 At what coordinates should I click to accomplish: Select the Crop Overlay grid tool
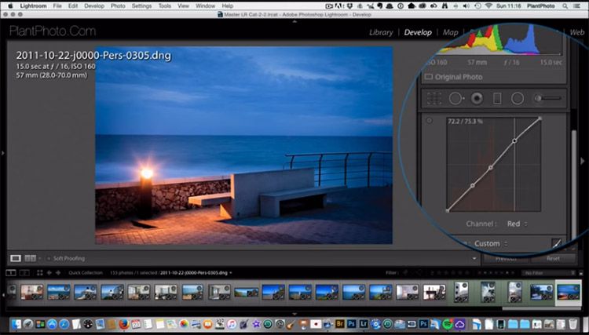433,99
